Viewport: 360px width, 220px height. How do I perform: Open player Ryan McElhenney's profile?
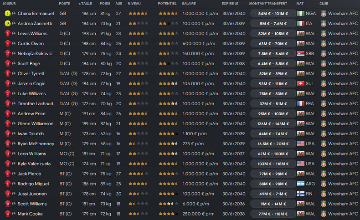(x=36, y=143)
